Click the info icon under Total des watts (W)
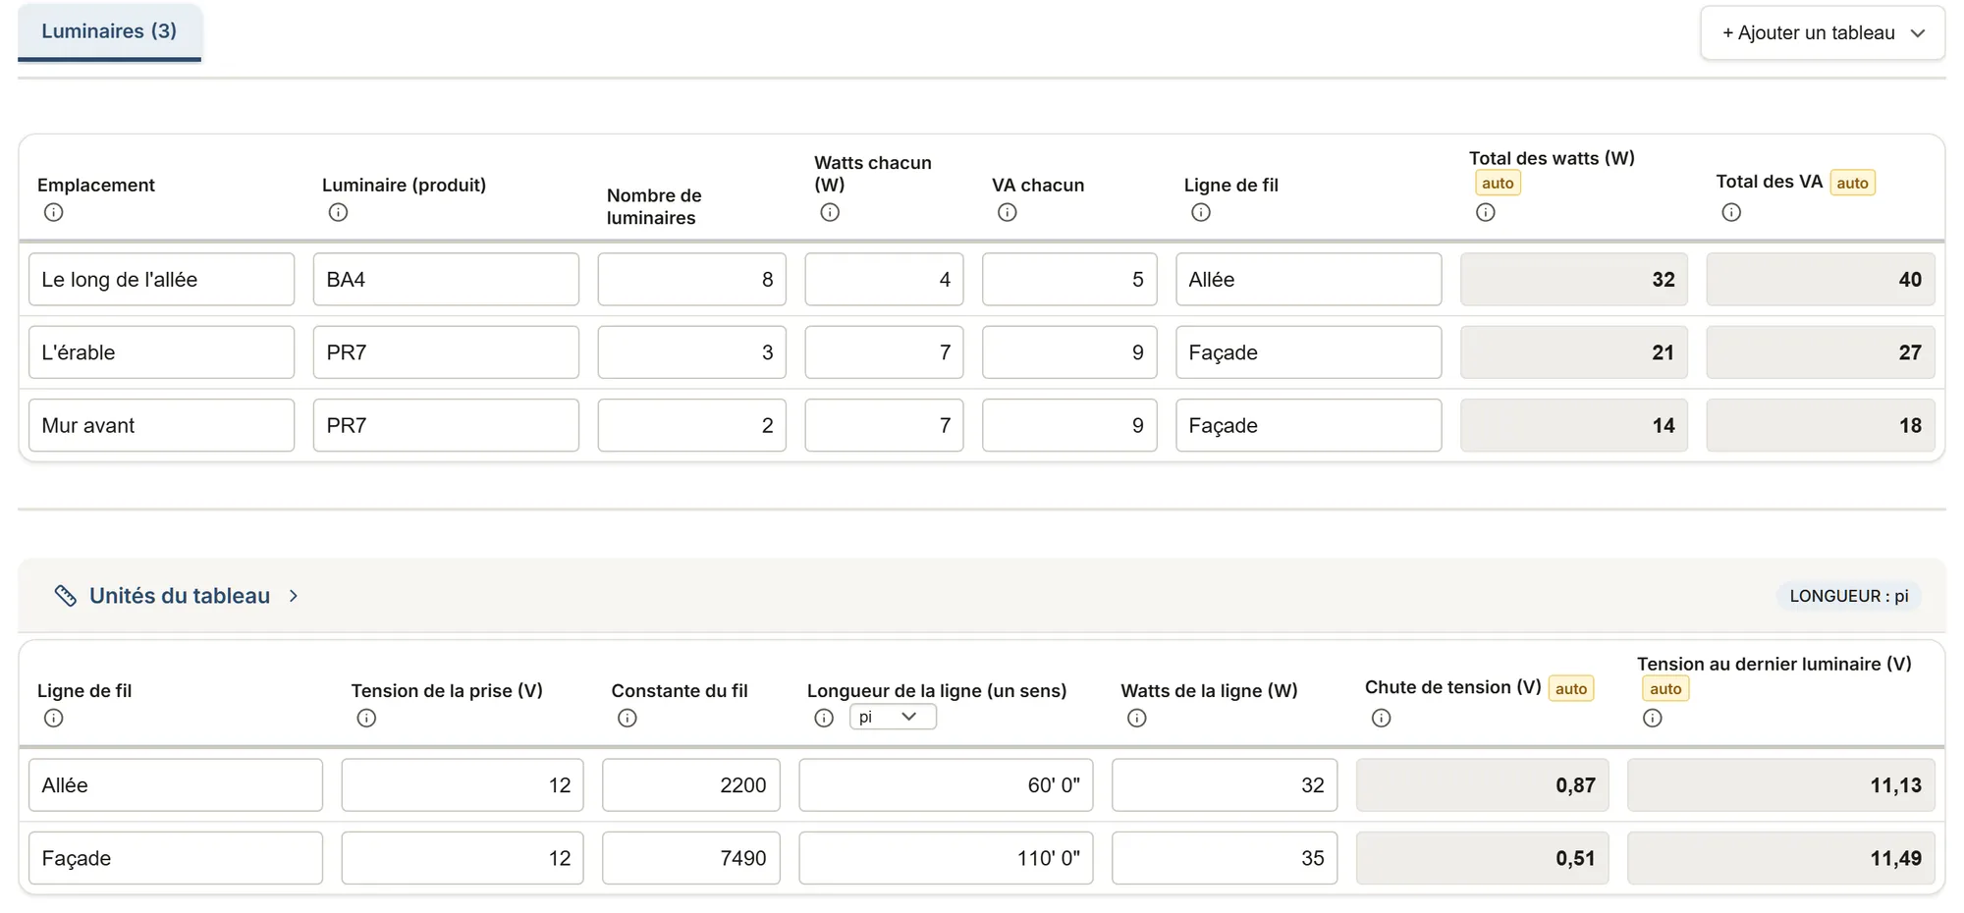The width and height of the screenshot is (1964, 913). pos(1486,212)
